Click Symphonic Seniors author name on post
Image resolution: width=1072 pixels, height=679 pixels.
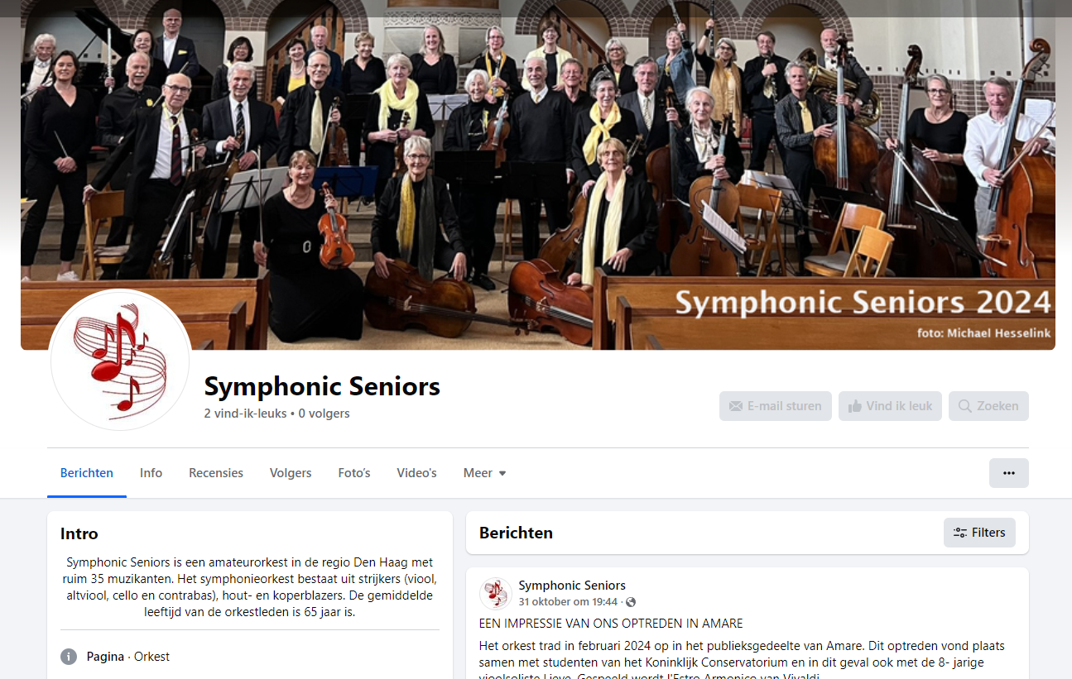click(572, 586)
